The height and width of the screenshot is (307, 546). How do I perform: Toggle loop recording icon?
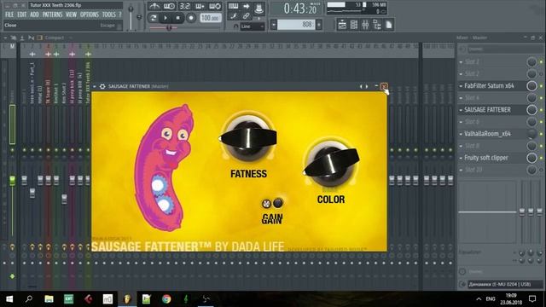[x=214, y=6]
